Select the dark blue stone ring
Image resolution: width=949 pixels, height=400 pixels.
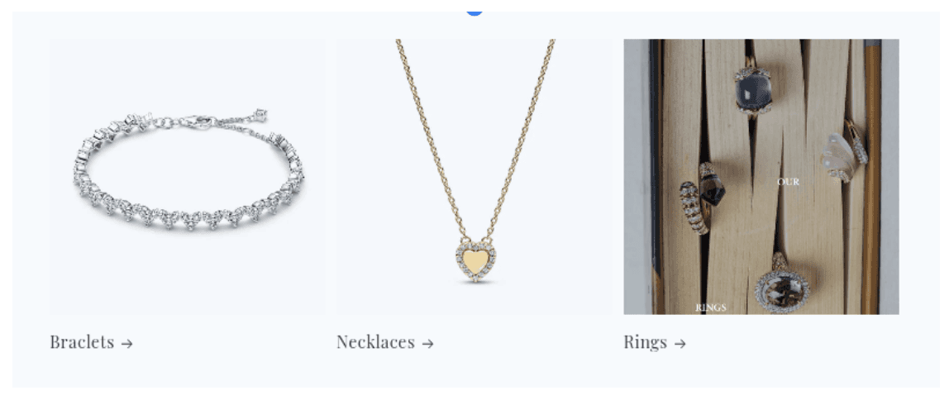pyautogui.click(x=752, y=91)
